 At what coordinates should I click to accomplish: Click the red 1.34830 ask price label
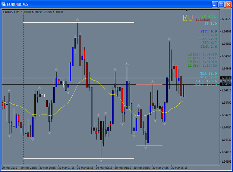coord(203,20)
